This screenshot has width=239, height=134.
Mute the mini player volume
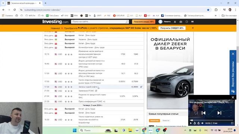(x=202, y=123)
